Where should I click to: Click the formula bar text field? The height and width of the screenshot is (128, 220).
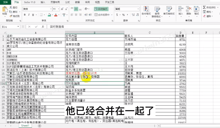coord(133,27)
